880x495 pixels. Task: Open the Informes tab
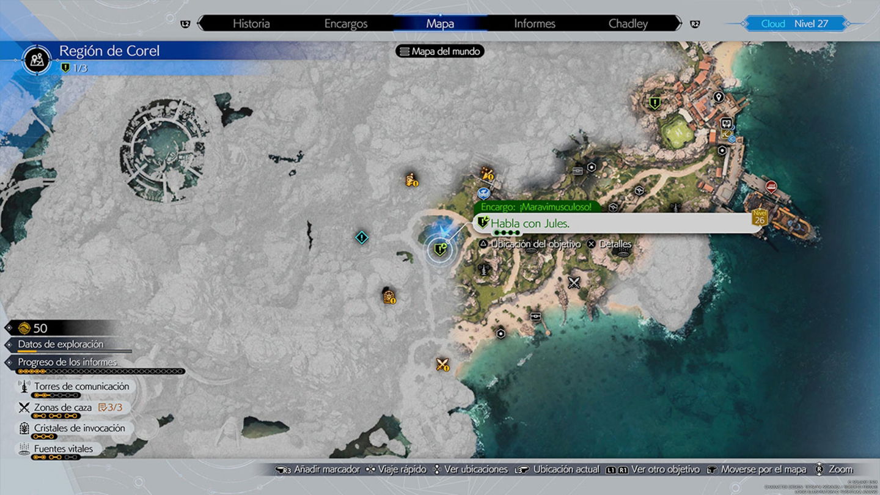click(x=535, y=24)
